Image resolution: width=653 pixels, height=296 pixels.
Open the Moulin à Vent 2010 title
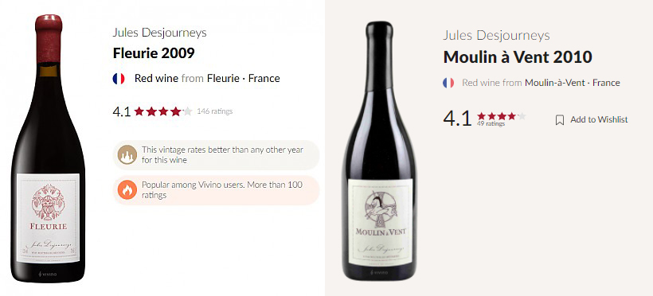518,57
